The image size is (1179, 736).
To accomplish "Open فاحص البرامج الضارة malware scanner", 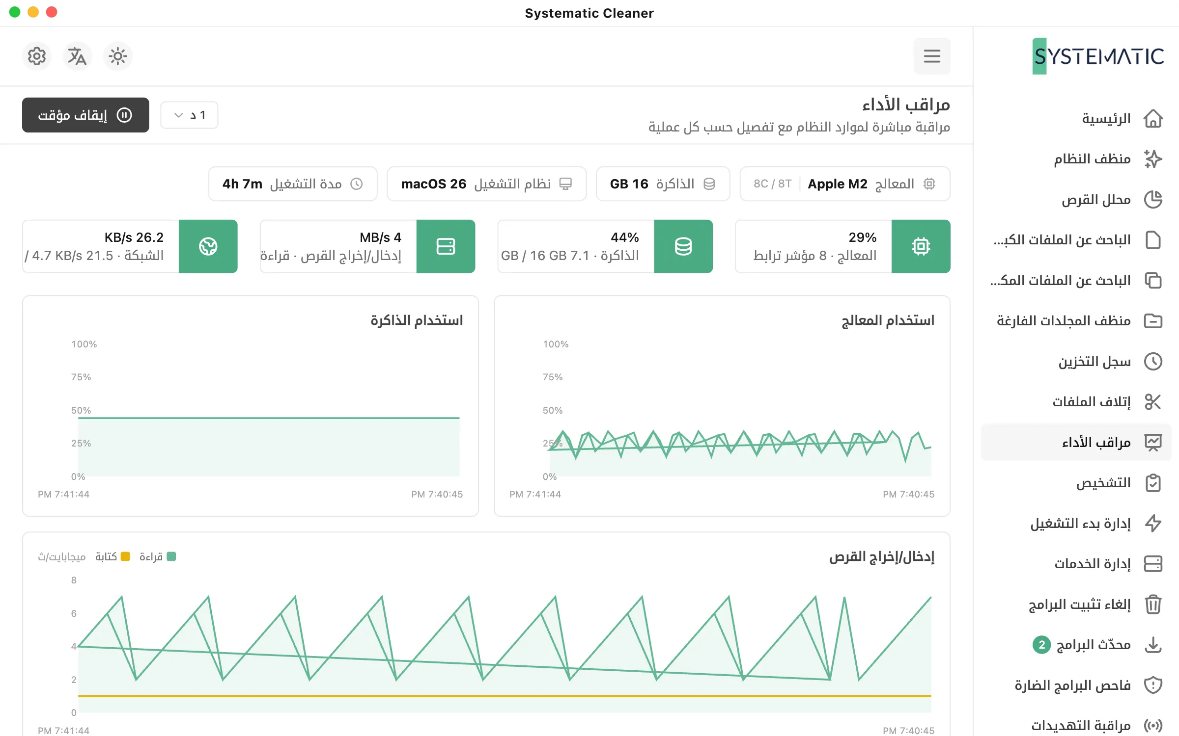I will (1072, 685).
